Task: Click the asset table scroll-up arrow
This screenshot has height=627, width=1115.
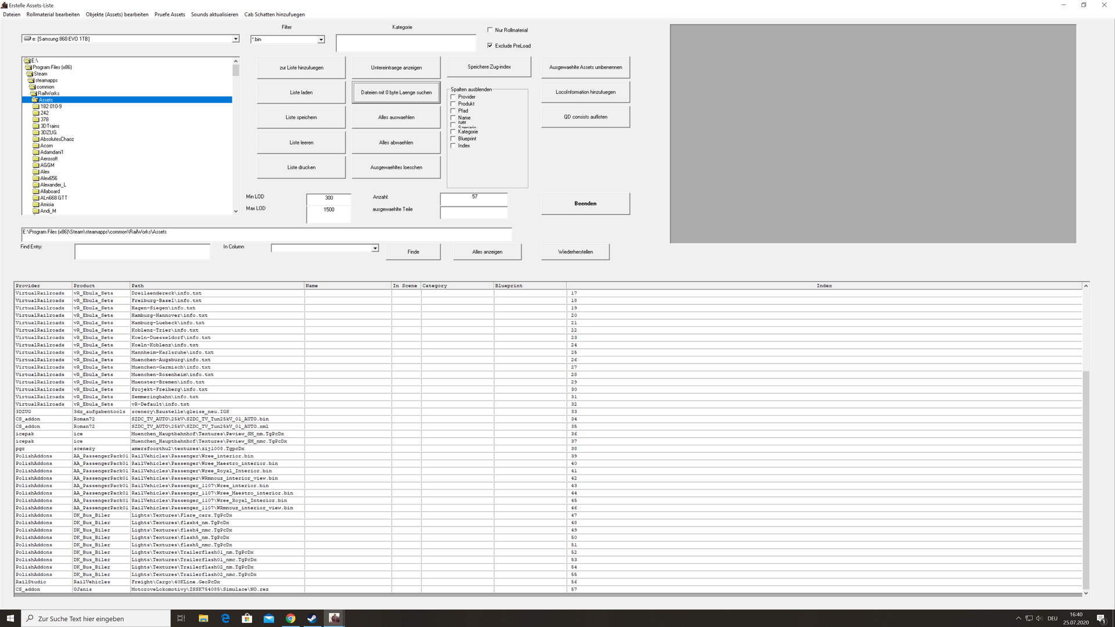Action: point(1086,286)
